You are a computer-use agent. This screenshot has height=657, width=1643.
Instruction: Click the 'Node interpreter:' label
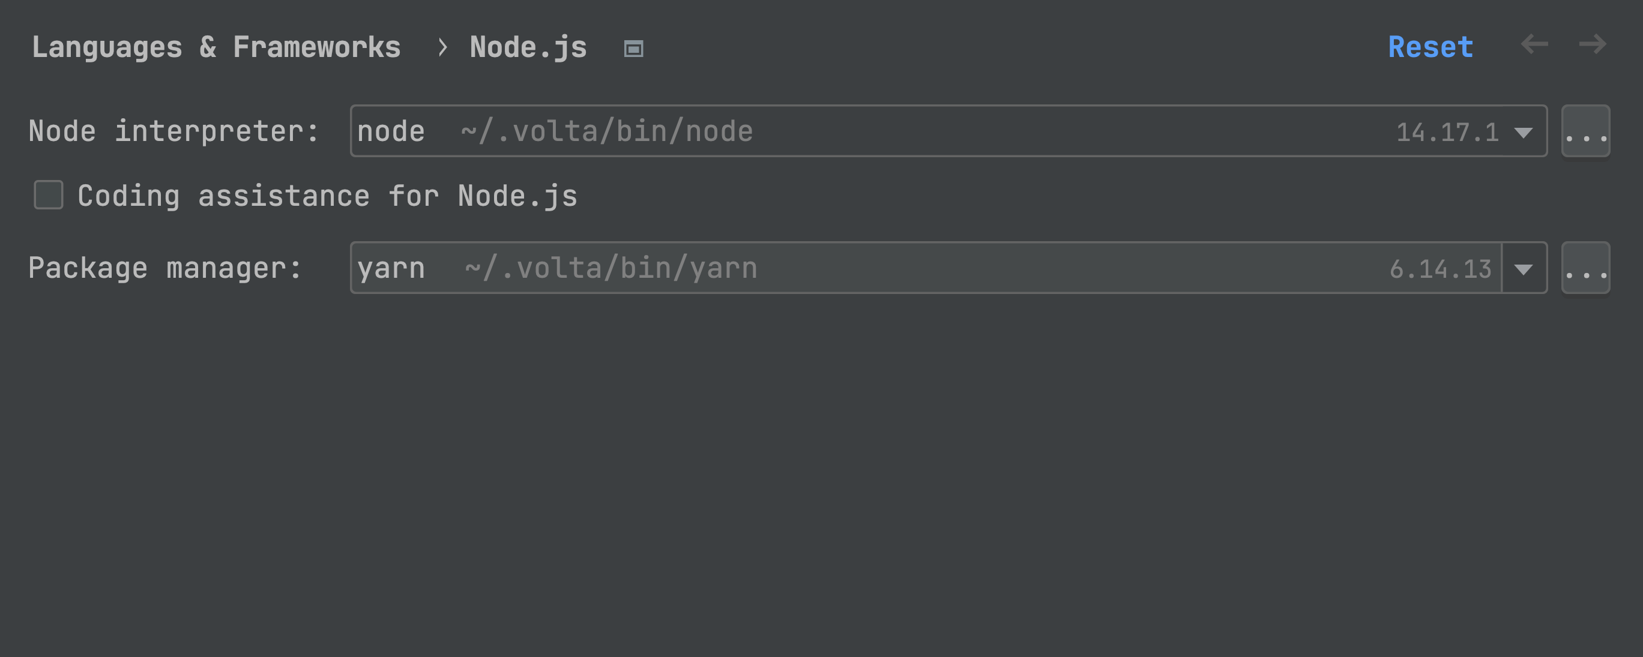pyautogui.click(x=173, y=131)
